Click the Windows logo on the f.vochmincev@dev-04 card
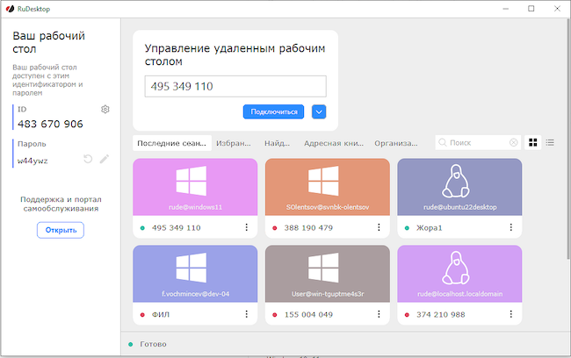 (192, 268)
